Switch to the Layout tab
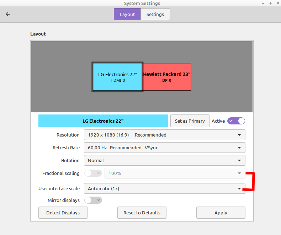Image resolution: width=281 pixels, height=235 pixels. pos(127,14)
